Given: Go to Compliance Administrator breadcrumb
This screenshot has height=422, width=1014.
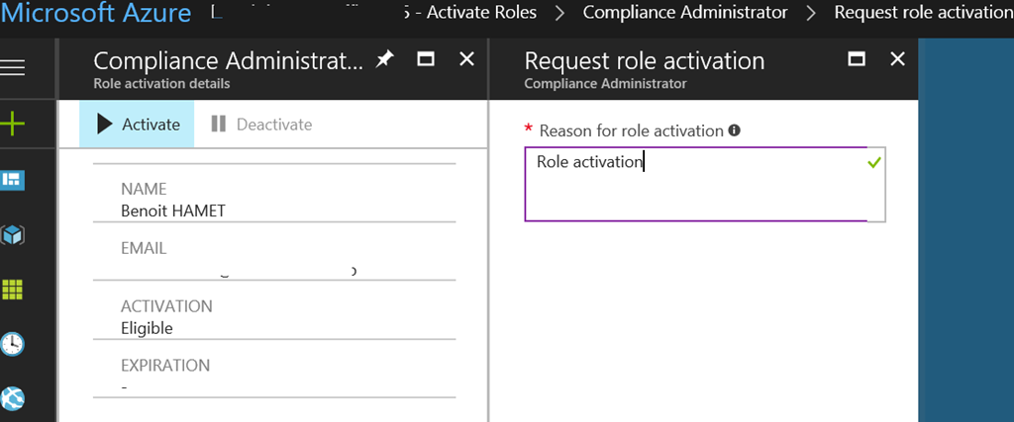Looking at the screenshot, I should coord(685,13).
